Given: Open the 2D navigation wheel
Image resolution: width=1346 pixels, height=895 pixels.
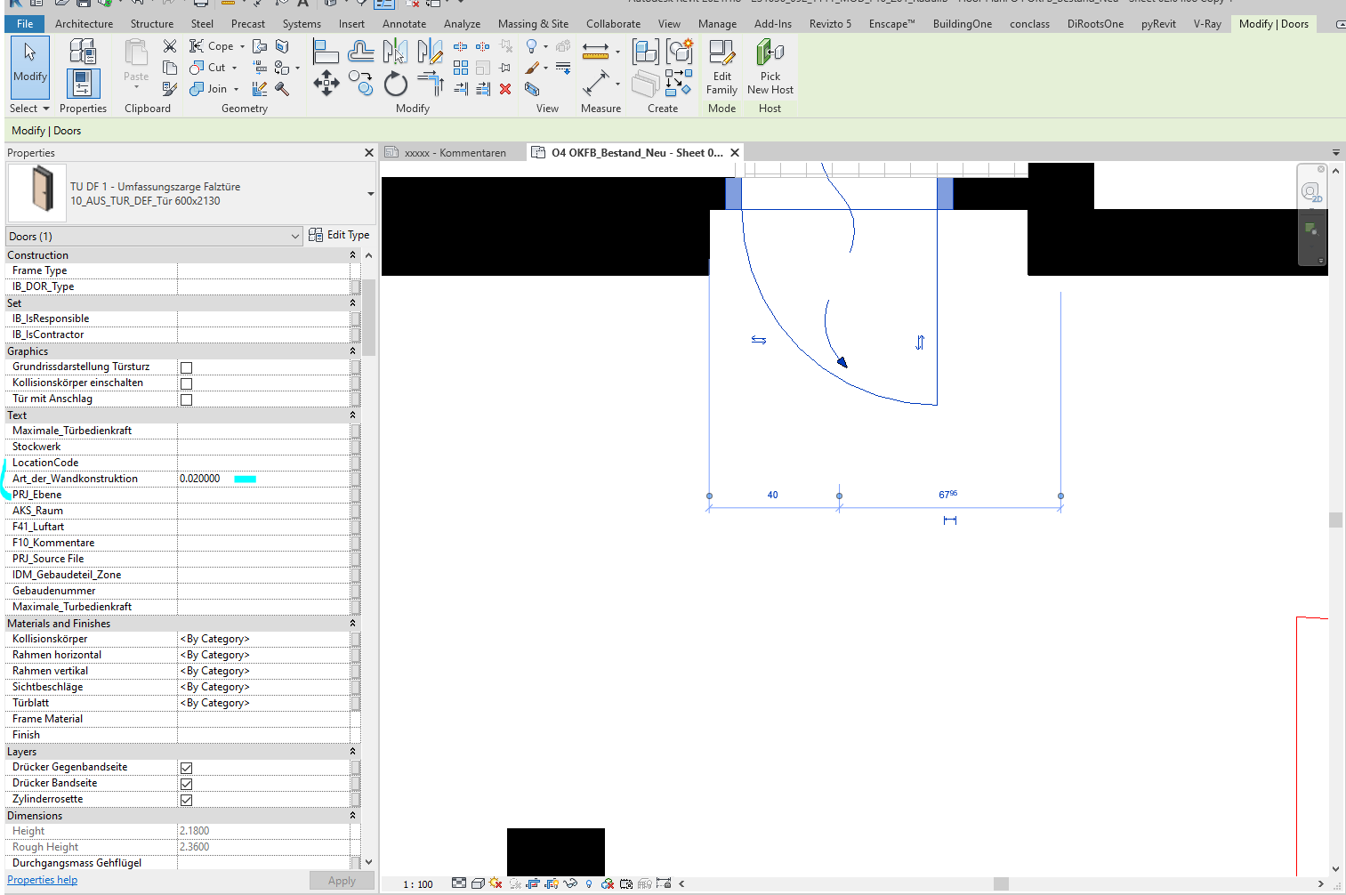Looking at the screenshot, I should 1311,191.
